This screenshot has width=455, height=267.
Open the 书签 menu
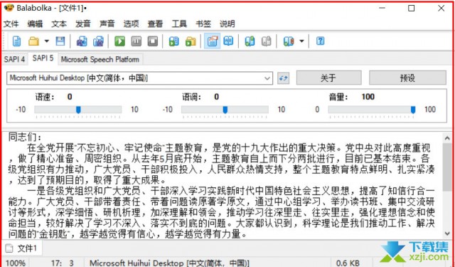pyautogui.click(x=203, y=23)
